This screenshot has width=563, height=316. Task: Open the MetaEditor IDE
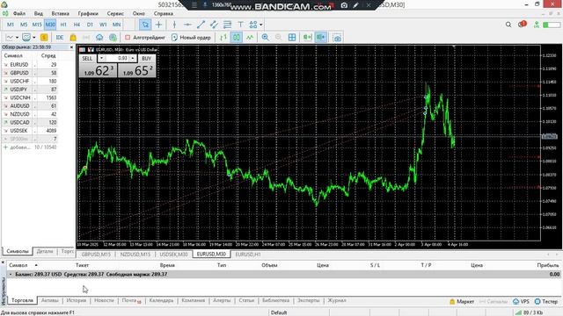point(60,38)
